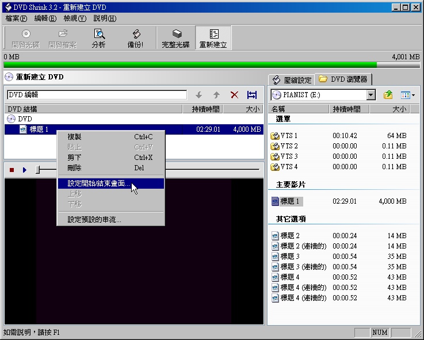Click the NUM status bar indicator
Viewport: 424px width, 340px height.
click(380, 333)
